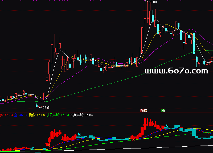Select the 多 46.34 indicator label
213x153 pixels.
(7, 115)
